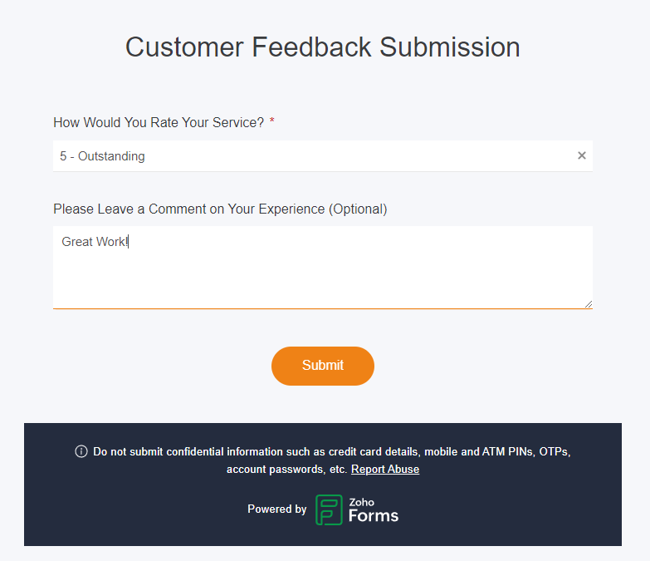Clear the selected rating with the X icon
650x561 pixels.
[582, 155]
